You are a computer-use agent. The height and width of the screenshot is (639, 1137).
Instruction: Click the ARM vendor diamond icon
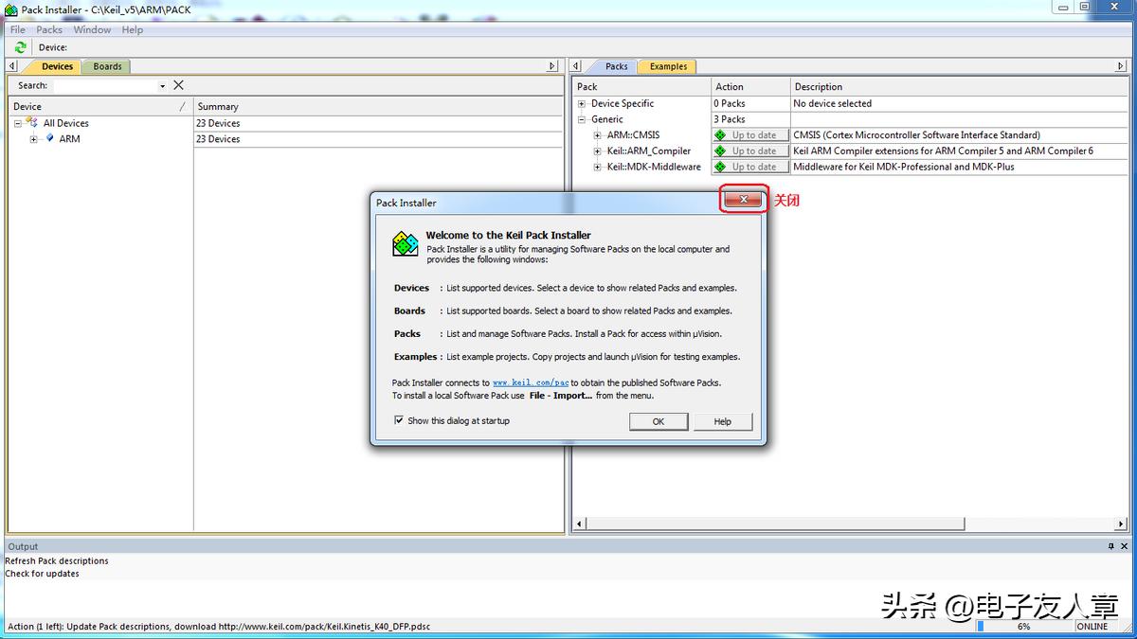click(50, 138)
